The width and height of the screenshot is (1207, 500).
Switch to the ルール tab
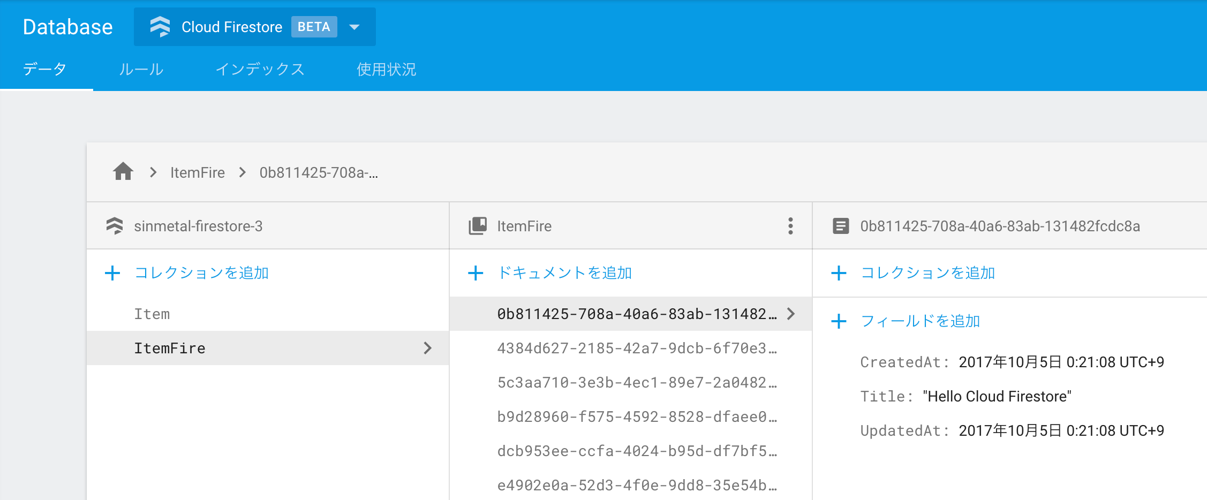(x=141, y=69)
